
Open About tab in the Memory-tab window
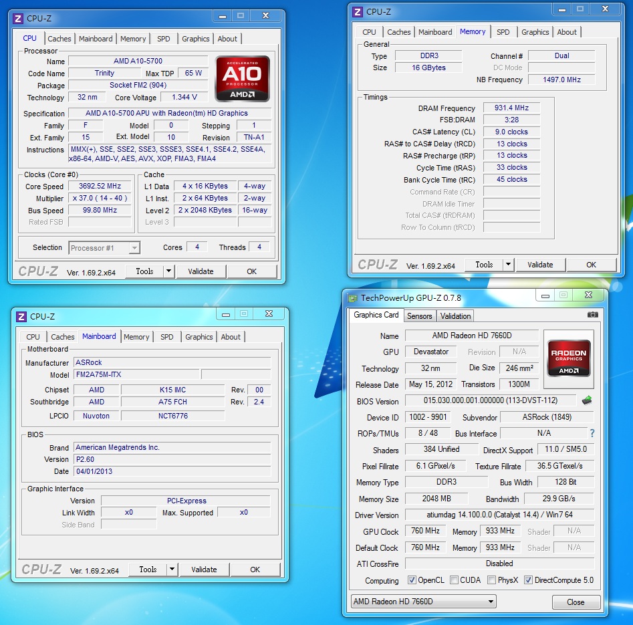(x=567, y=32)
